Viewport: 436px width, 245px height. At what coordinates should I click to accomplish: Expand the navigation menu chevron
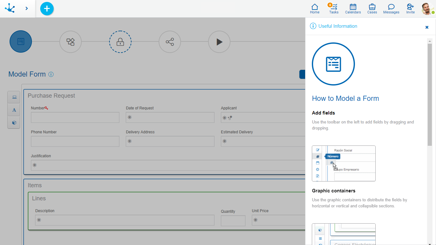pos(26,8)
